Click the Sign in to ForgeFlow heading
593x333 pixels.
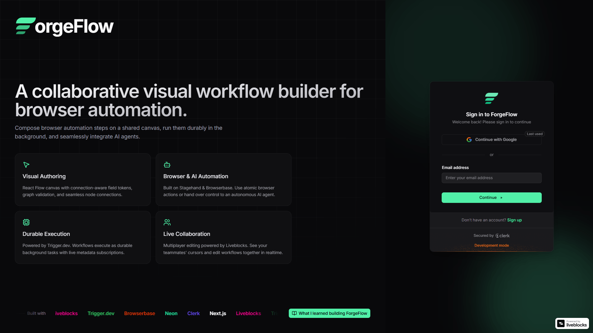click(491, 114)
